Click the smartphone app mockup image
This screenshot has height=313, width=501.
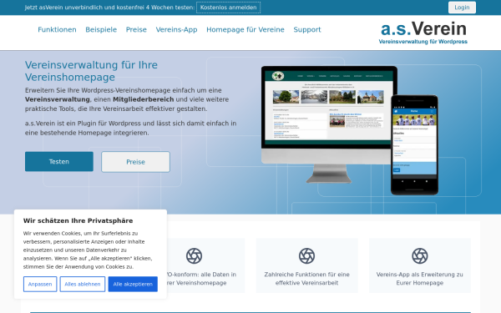(414, 144)
